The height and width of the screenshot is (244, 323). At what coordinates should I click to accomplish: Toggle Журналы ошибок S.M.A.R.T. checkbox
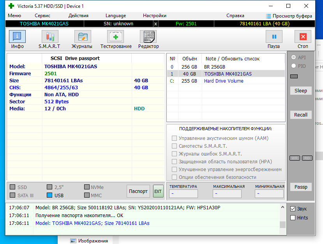point(174,154)
